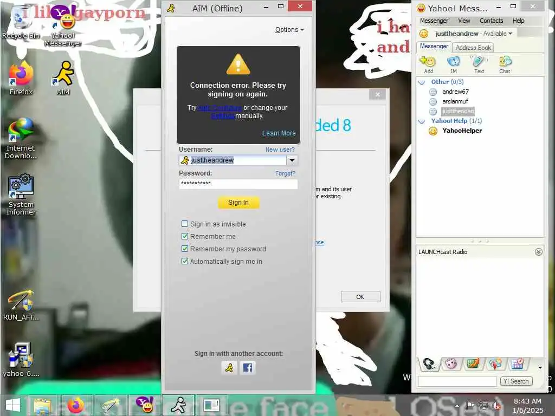Uncheck the Remember me checkbox
The image size is (555, 416).
coord(184,236)
